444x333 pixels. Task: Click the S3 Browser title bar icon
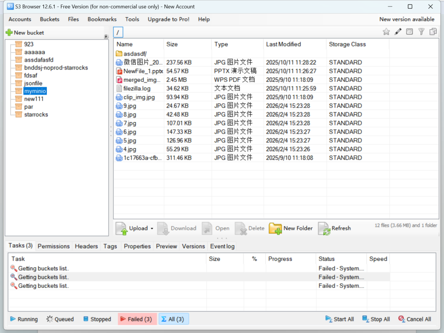[10, 6]
